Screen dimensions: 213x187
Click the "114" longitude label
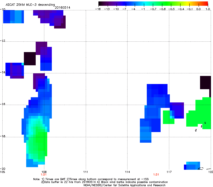pos(127,172)
